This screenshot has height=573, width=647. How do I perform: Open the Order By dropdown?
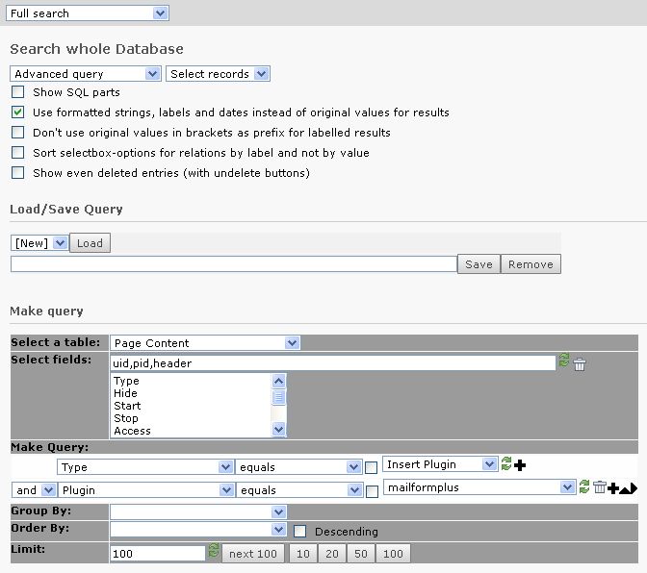(x=198, y=530)
